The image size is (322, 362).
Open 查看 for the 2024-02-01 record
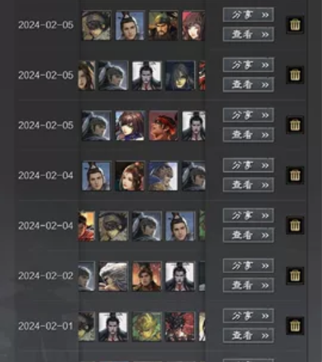[248, 335]
